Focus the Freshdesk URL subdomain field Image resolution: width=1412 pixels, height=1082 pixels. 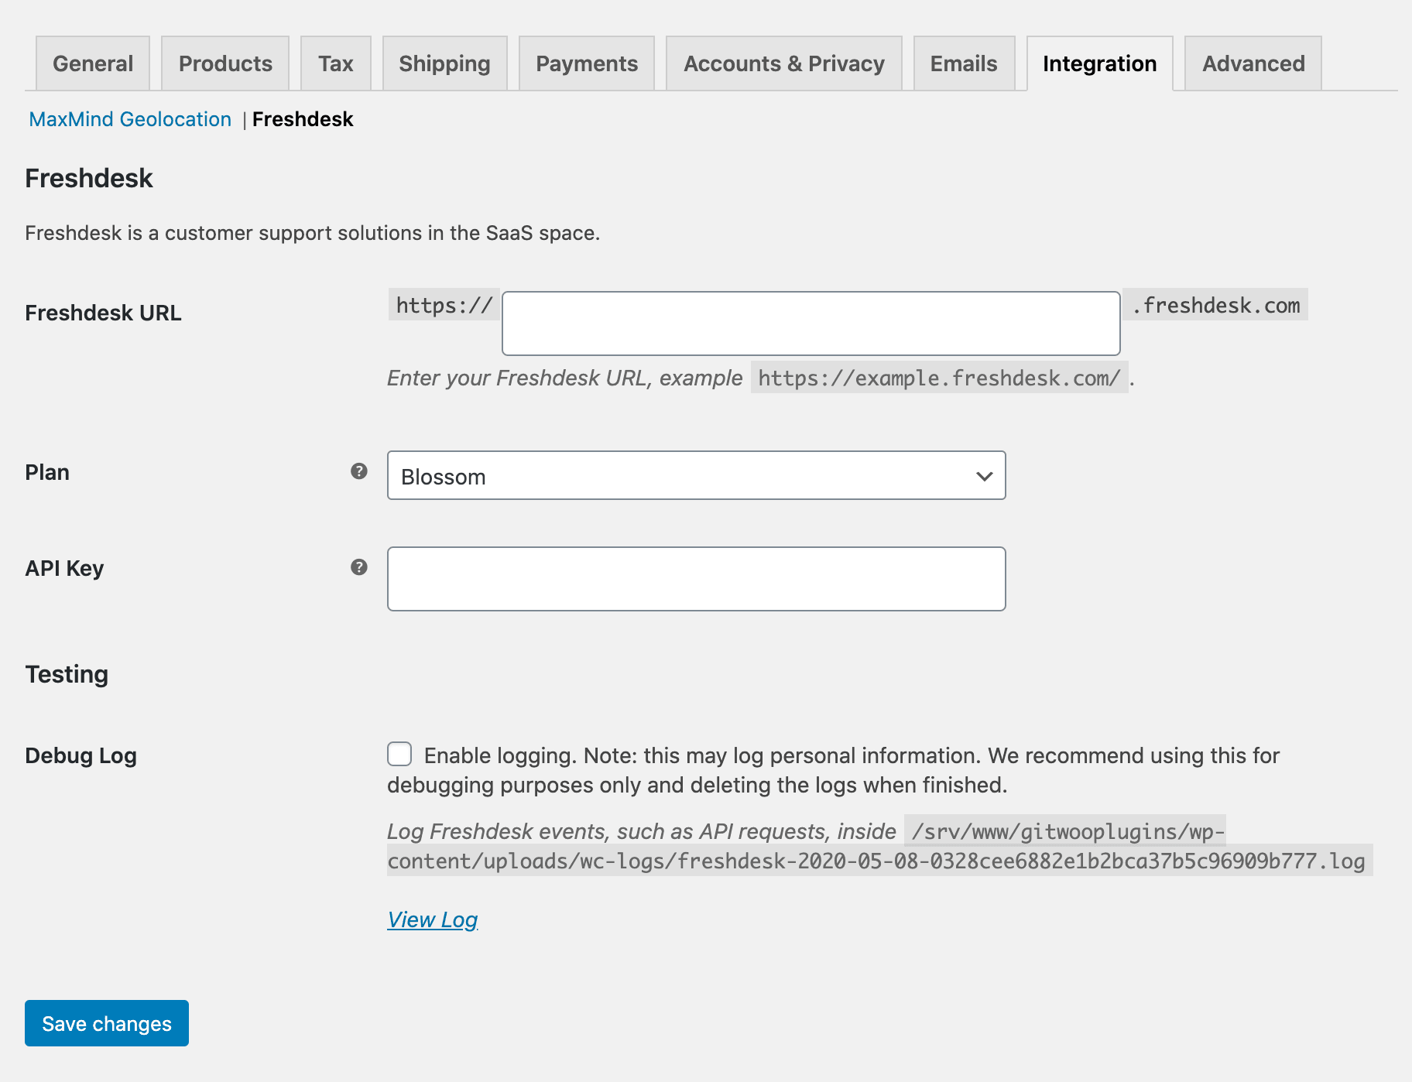811,324
